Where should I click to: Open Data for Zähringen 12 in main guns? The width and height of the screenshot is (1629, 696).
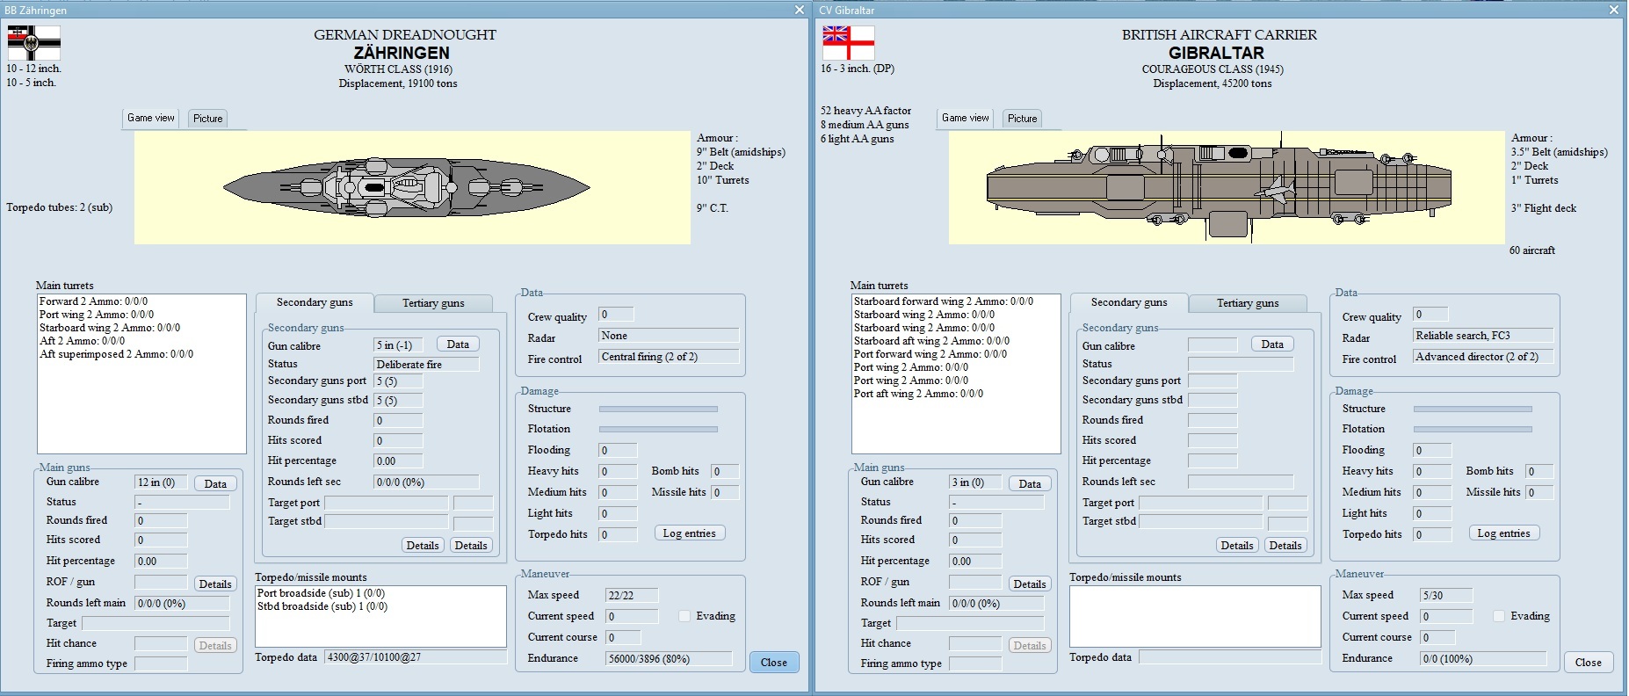coord(215,483)
